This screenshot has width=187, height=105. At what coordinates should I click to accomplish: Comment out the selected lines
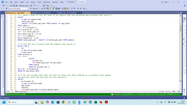(71, 8)
